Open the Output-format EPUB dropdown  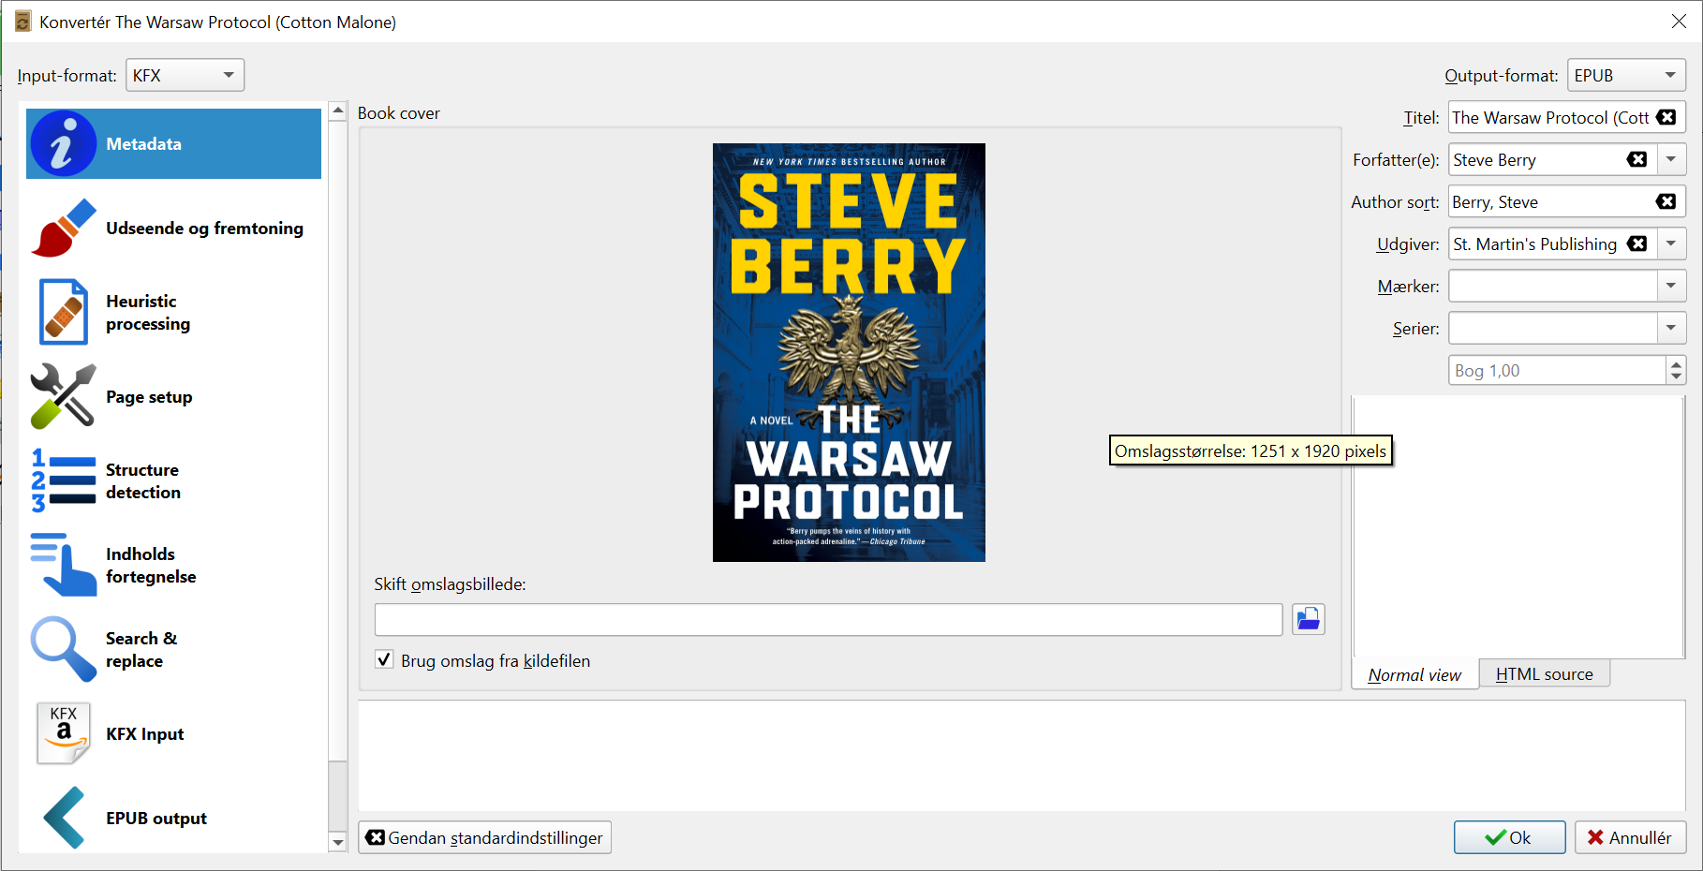pos(1626,75)
